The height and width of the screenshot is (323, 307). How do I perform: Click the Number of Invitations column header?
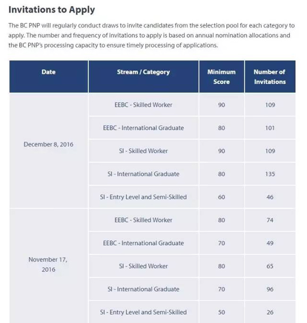pyautogui.click(x=270, y=77)
